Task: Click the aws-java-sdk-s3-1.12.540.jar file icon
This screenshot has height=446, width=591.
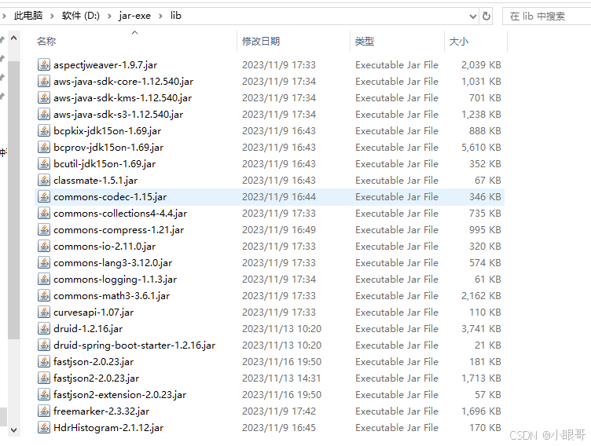Action: pos(44,114)
